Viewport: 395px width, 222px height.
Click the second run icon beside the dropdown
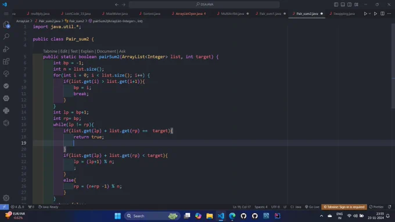point(375,13)
